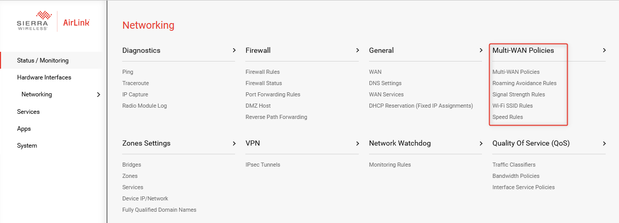Viewport: 619px width, 223px height.
Task: Expand the Diagnostics section chevron
Action: click(x=234, y=50)
